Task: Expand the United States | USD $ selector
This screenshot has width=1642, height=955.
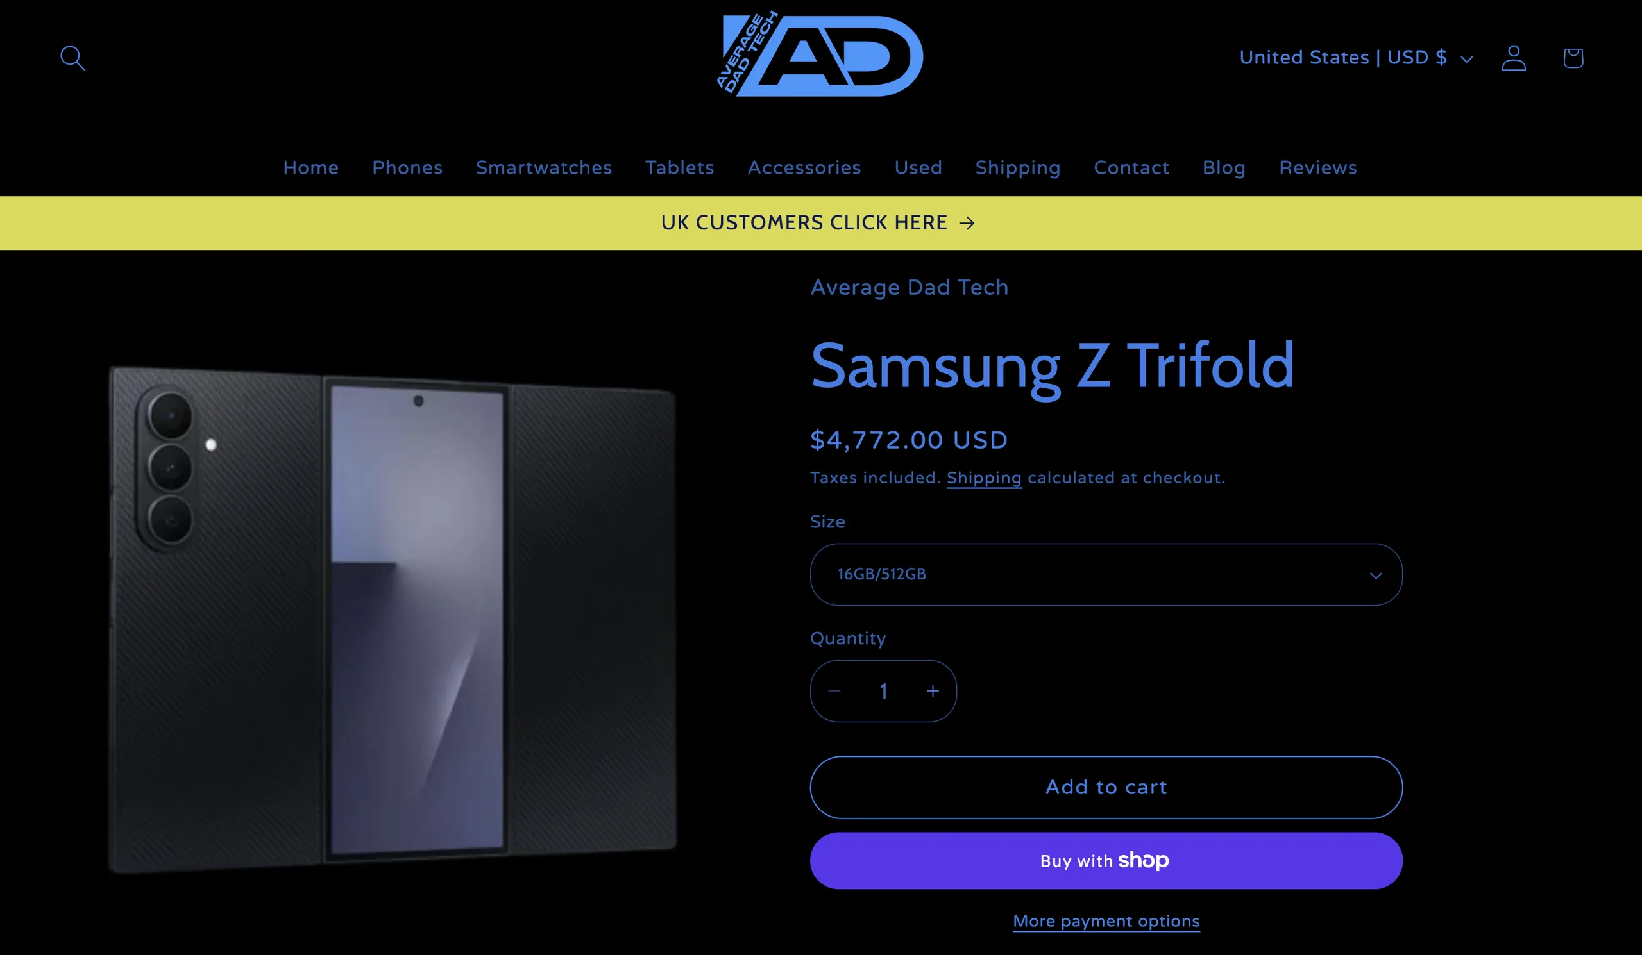Action: click(x=1355, y=58)
